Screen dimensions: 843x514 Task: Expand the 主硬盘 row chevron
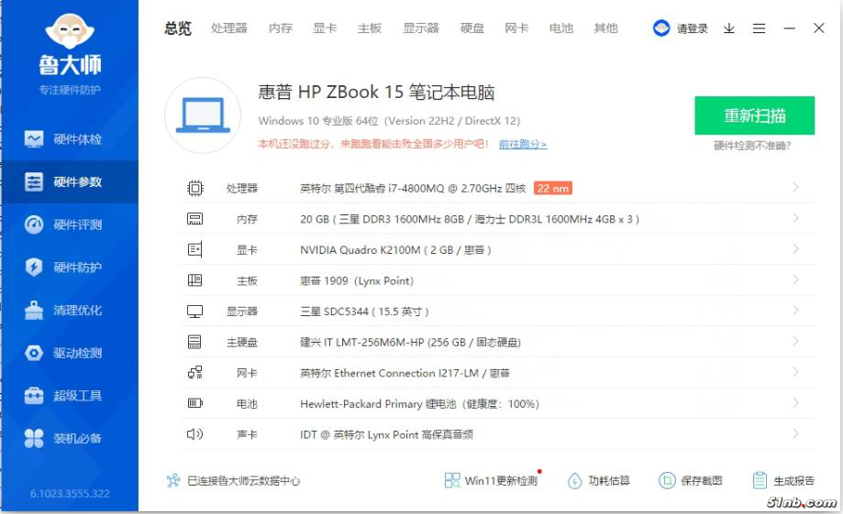coord(795,342)
